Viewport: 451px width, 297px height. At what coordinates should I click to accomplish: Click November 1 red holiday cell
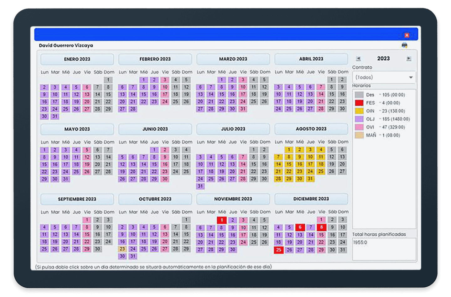tap(222, 220)
